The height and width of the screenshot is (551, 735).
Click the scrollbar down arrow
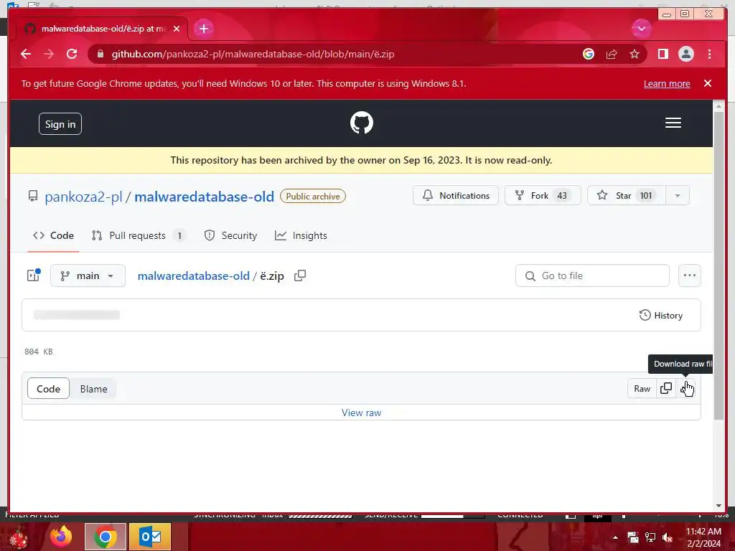pyautogui.click(x=718, y=506)
